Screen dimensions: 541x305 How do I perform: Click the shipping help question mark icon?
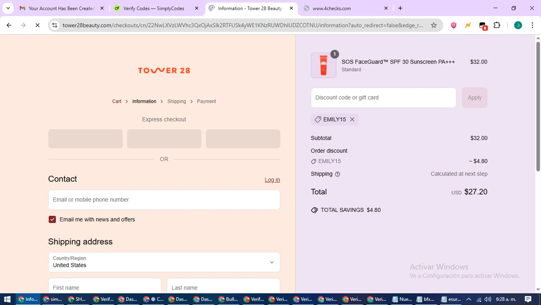click(338, 174)
